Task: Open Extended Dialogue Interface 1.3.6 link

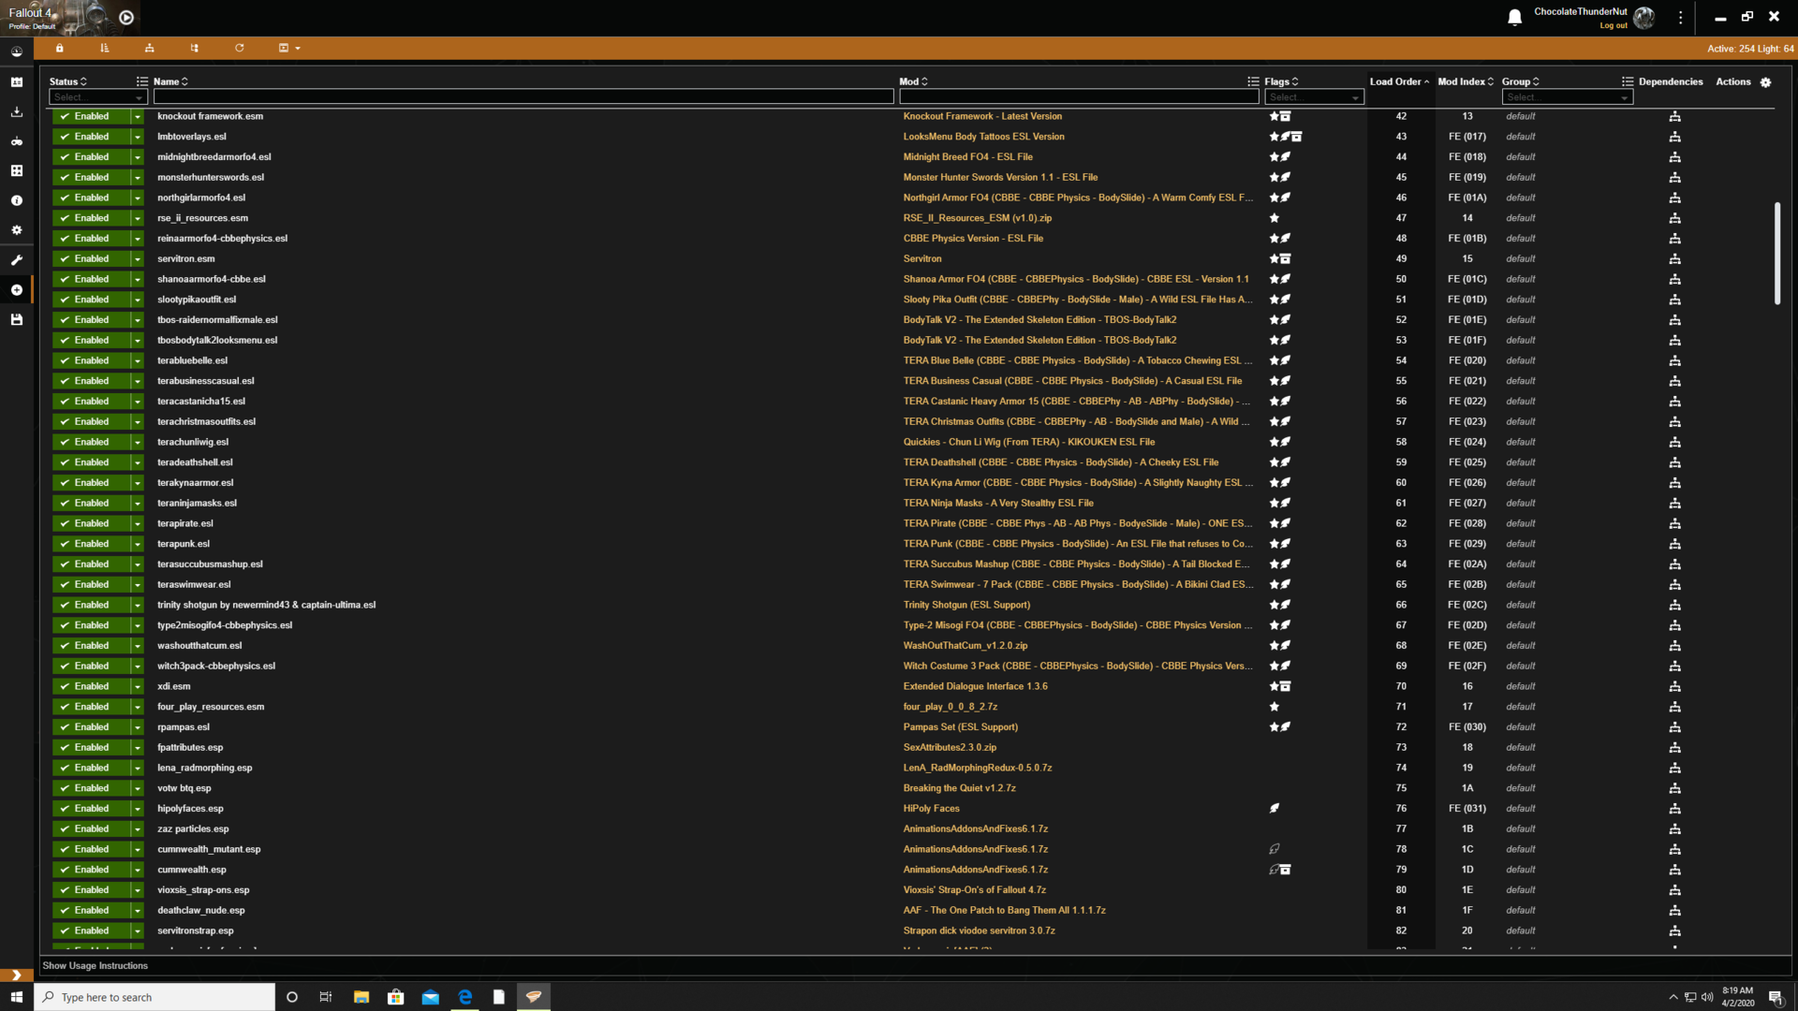Action: tap(975, 686)
